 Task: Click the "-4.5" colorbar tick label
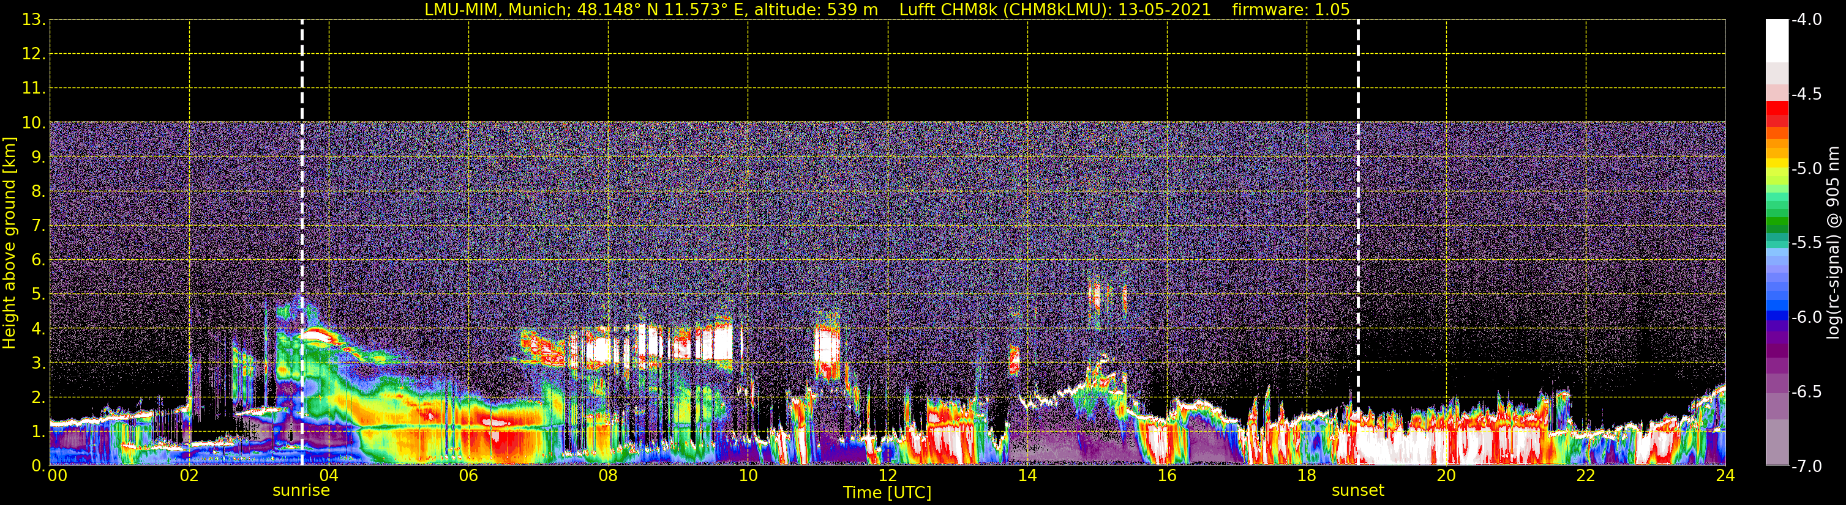pos(1807,94)
